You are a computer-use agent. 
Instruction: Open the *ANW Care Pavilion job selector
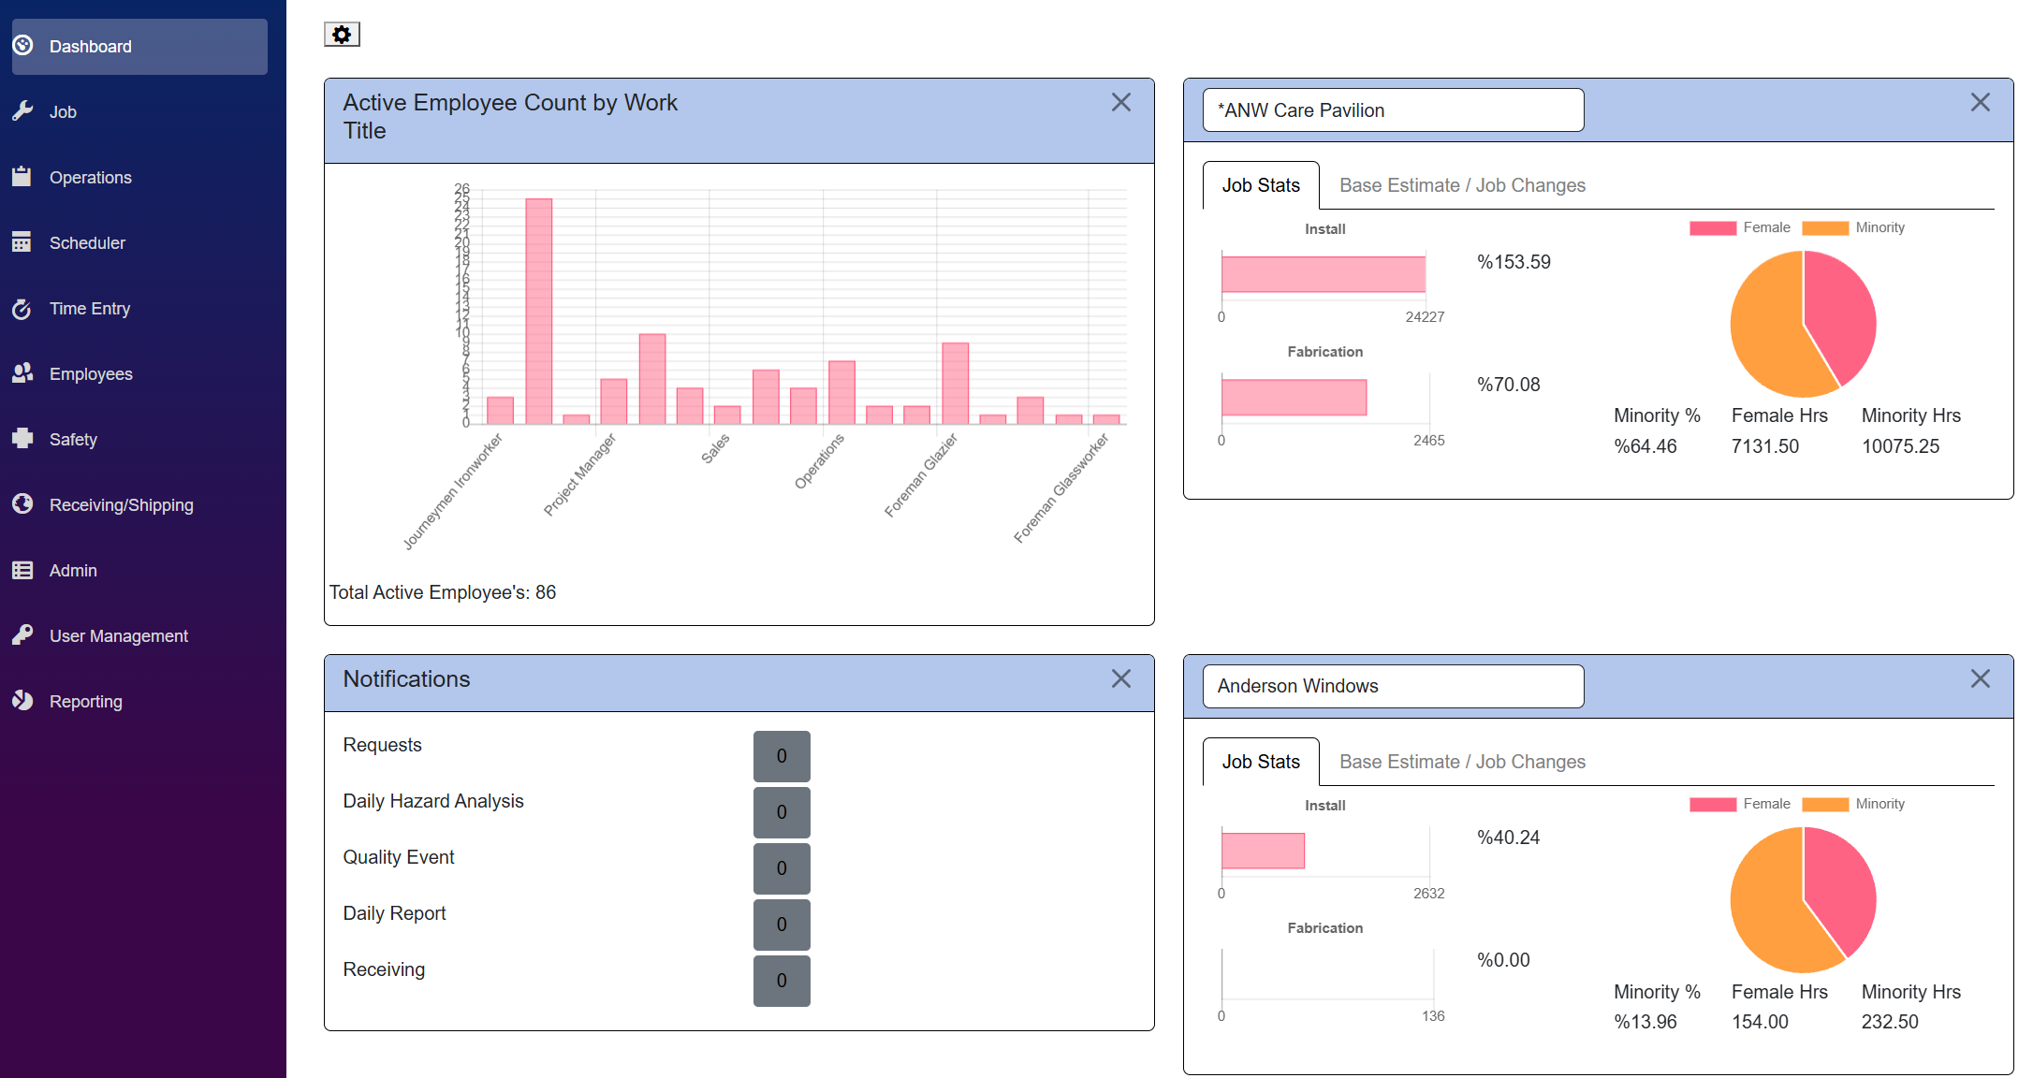pos(1393,110)
